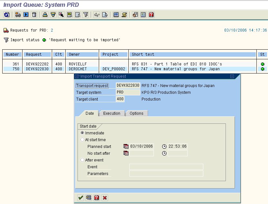Select request DEVK922830 in the queue table
The height and width of the screenshot is (204, 268).
tap(37, 69)
